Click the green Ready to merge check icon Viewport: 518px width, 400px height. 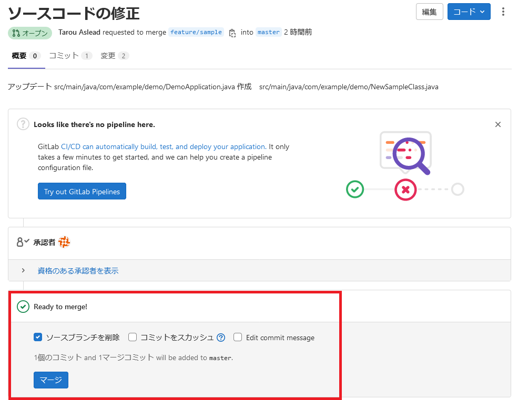pyautogui.click(x=23, y=307)
